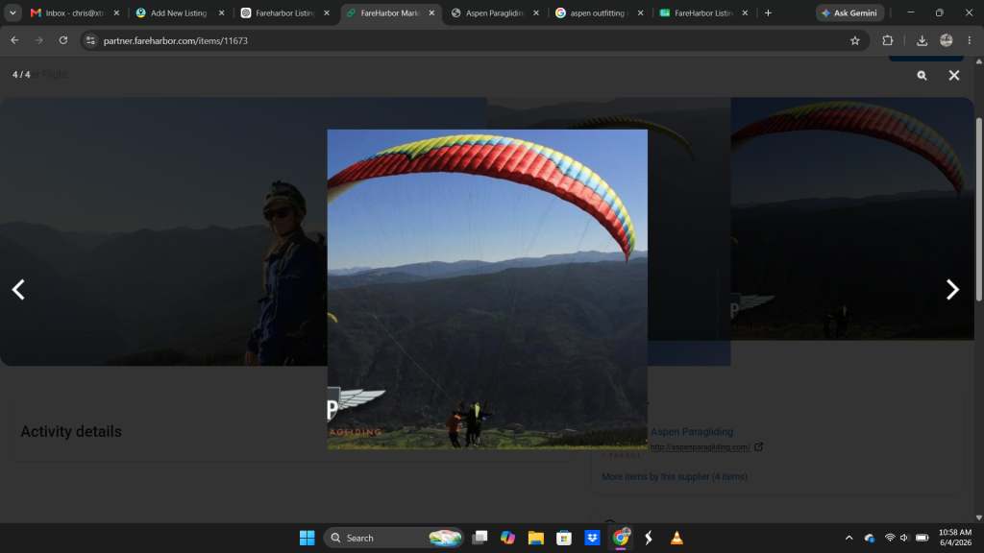Open Chrome extensions puzzle icon
The height and width of the screenshot is (553, 984).
coord(887,40)
